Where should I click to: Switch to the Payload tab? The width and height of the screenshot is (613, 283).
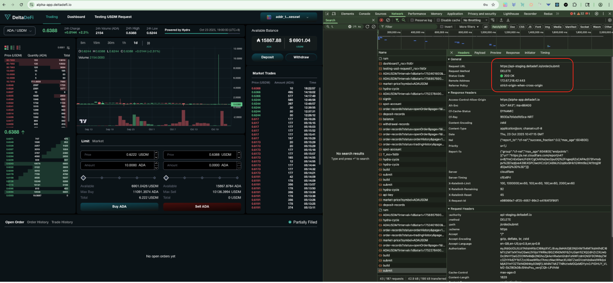click(480, 53)
